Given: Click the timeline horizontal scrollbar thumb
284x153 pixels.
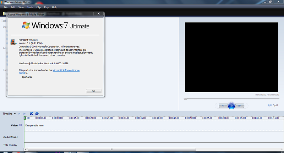Looking at the screenshot, I should (x=111, y=149).
